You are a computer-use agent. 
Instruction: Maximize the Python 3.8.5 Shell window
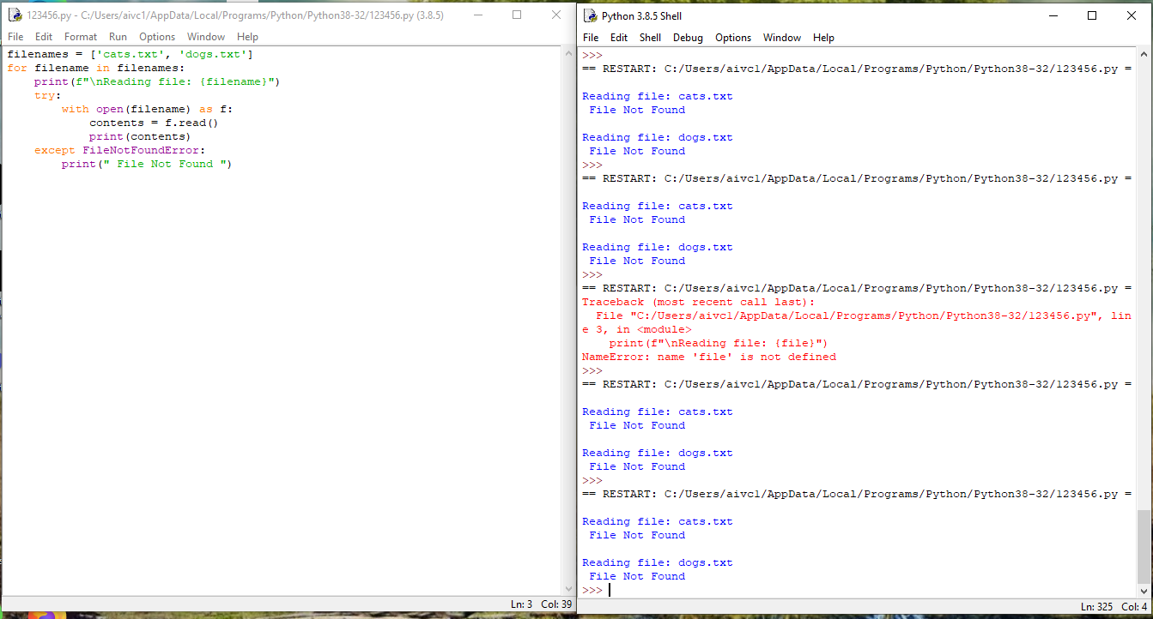pos(1092,15)
